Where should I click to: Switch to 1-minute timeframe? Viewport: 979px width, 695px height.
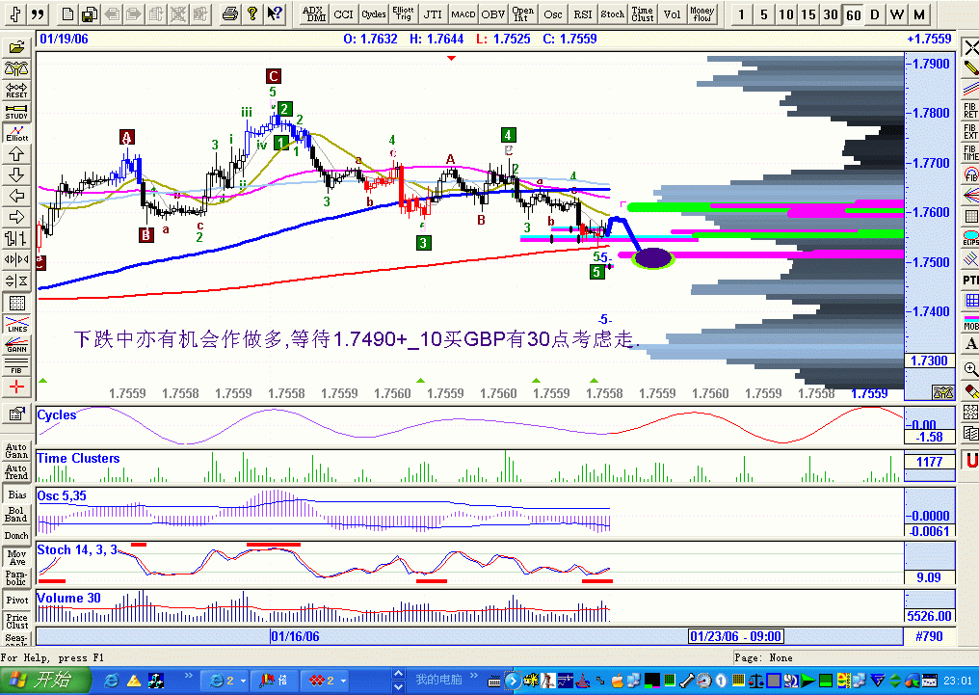[741, 13]
